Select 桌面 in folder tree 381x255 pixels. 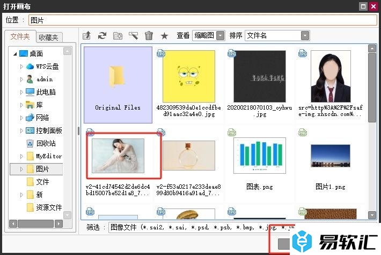pos(31,53)
